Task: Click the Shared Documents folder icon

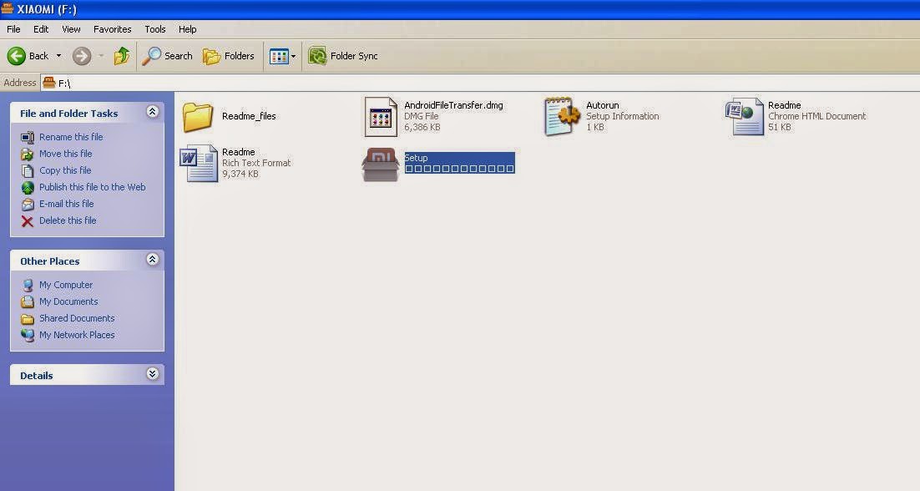Action: pos(28,319)
